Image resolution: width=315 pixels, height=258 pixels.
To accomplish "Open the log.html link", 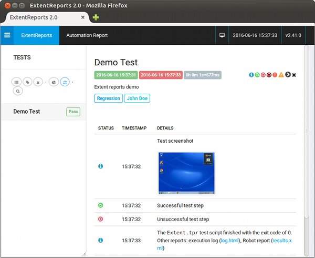I will coord(229,240).
